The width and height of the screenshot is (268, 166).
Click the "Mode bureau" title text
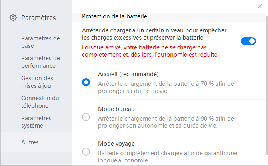[x=116, y=109]
